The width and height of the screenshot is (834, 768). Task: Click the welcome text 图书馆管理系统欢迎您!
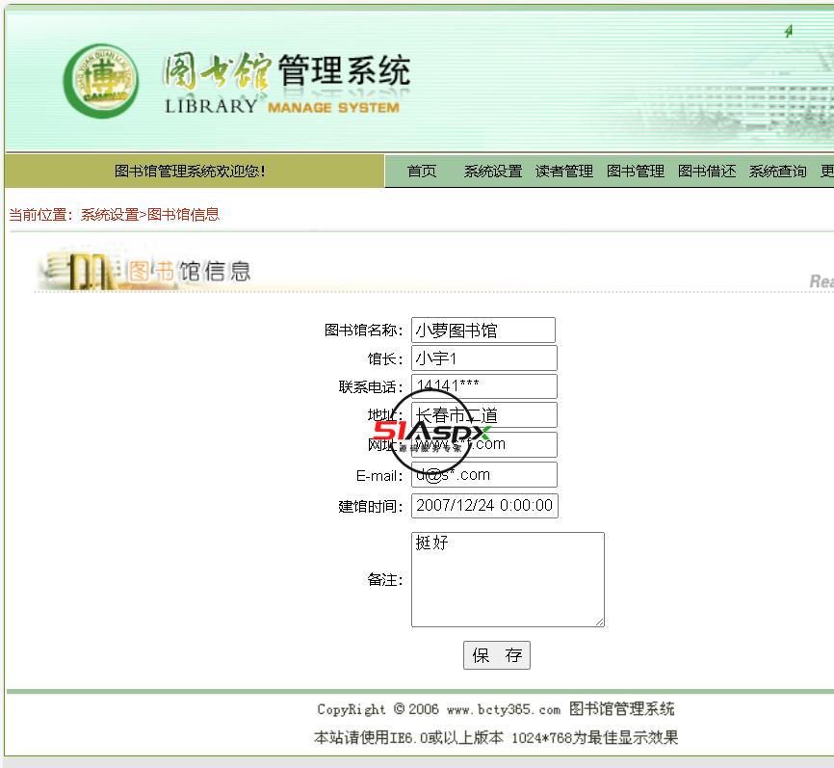tap(190, 172)
